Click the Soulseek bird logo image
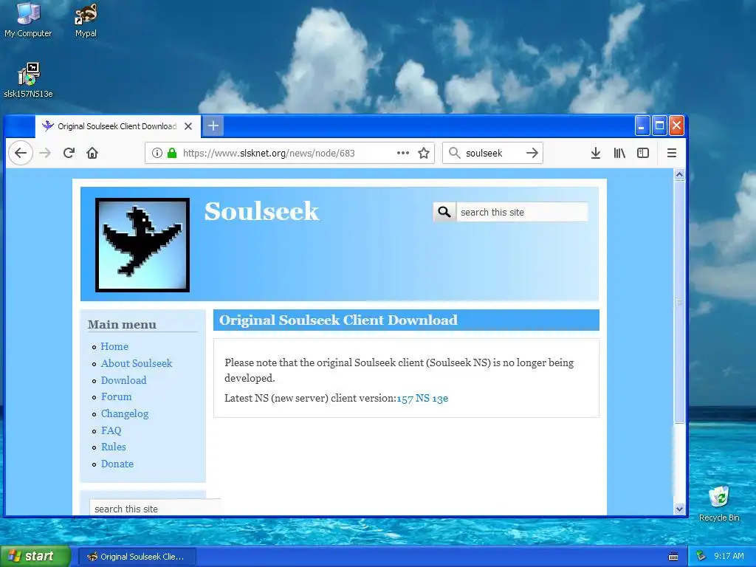 142,245
